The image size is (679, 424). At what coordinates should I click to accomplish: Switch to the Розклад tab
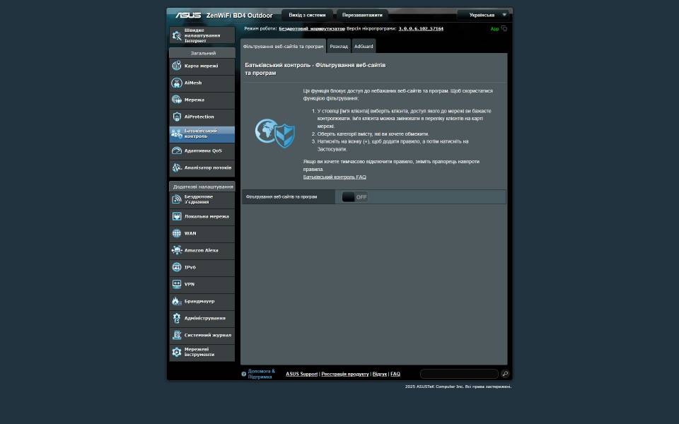pyautogui.click(x=339, y=47)
